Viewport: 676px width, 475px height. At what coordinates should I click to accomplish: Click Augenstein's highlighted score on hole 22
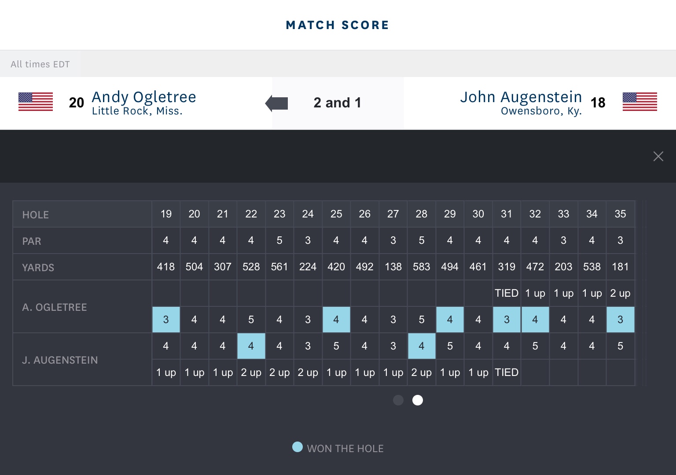click(251, 346)
